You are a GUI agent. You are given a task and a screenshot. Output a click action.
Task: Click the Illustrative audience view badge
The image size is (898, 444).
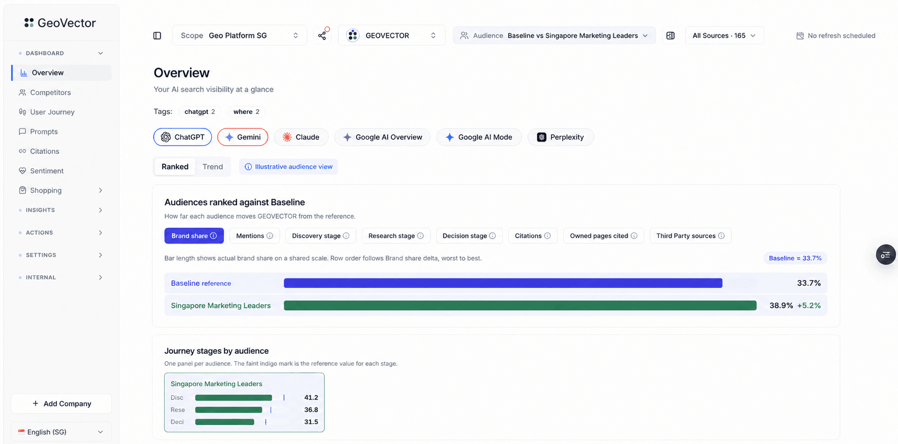288,167
